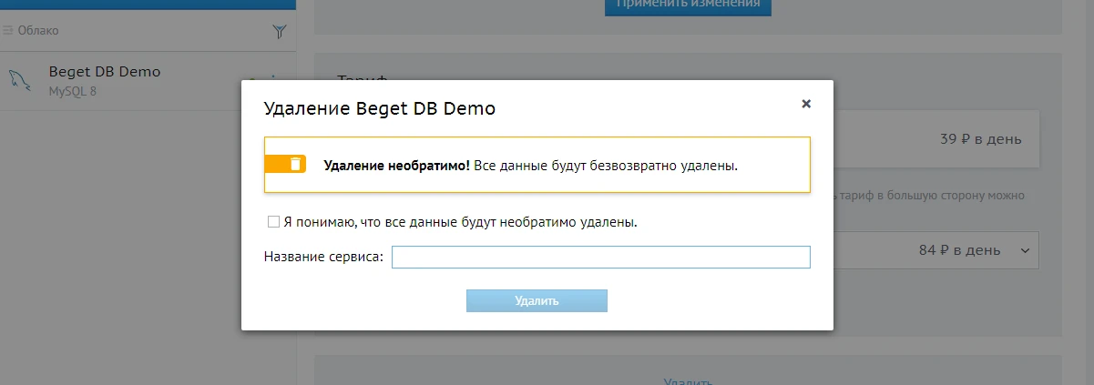The width and height of the screenshot is (1094, 385).
Task: Confirm with the Удалить dialog button
Action: pos(537,300)
